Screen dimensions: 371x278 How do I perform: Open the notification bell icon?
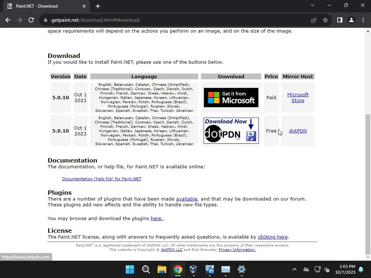click(x=361, y=269)
